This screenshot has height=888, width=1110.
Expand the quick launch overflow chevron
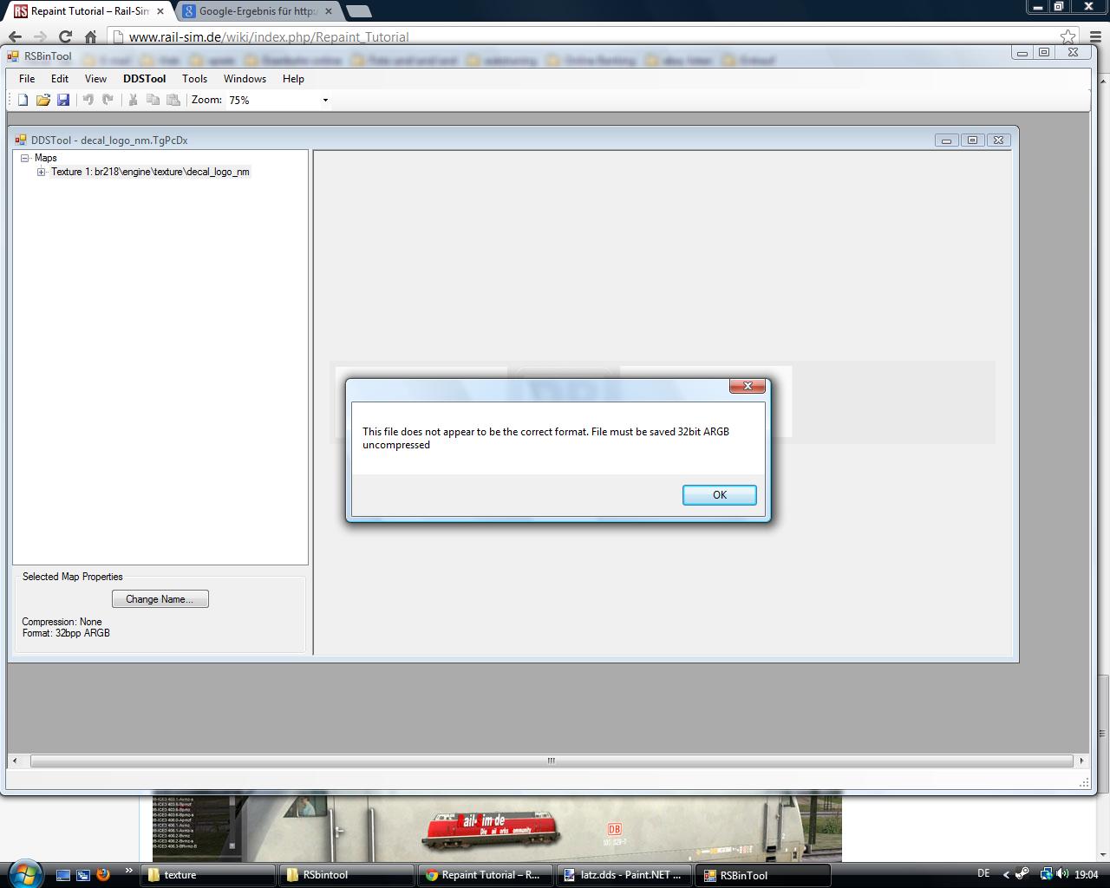[x=129, y=871]
